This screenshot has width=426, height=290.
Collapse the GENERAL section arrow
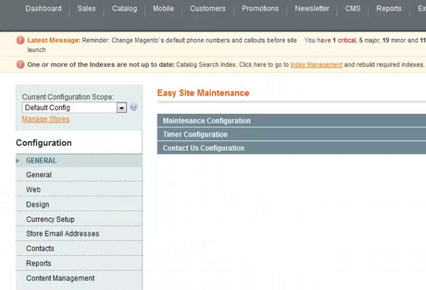coord(18,161)
